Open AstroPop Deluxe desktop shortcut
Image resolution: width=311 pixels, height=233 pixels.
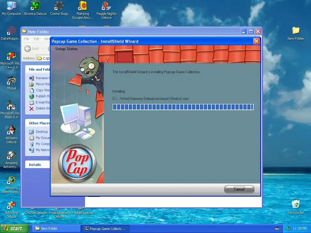pyautogui.click(x=12, y=210)
